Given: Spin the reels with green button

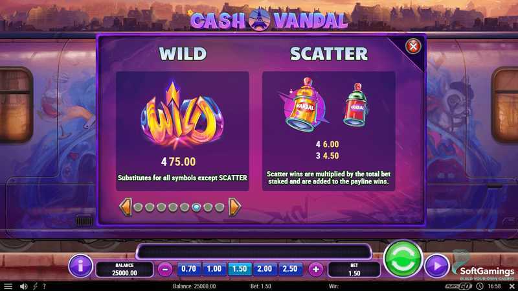Looking at the screenshot, I should point(403,260).
